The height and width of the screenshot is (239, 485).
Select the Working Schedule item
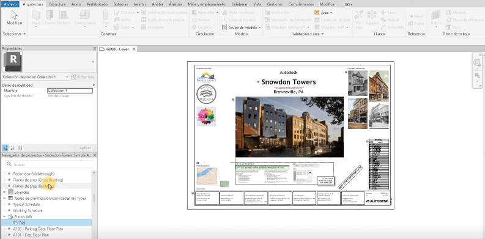(28, 210)
